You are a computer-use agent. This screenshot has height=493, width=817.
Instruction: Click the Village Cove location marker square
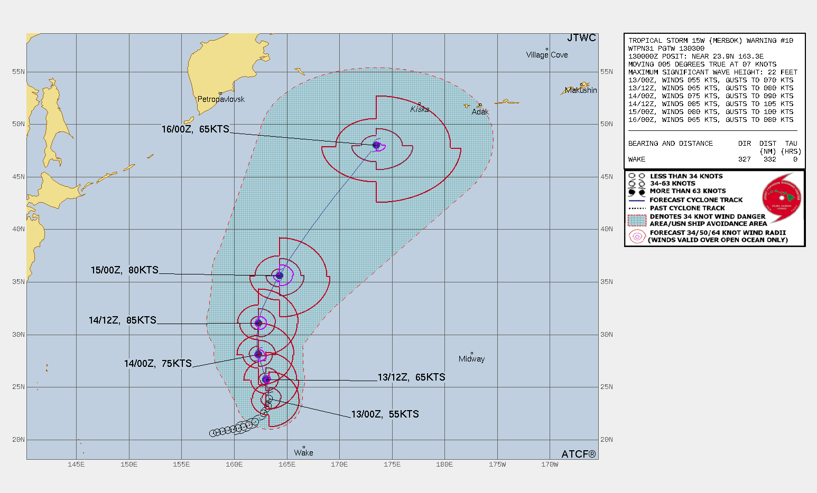547,49
